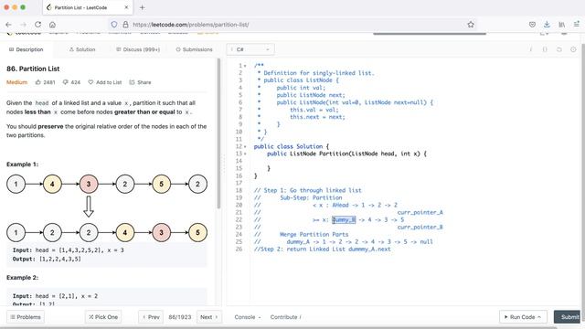Open the Firefox library icon
The width and height of the screenshot is (585, 329).
click(x=562, y=25)
